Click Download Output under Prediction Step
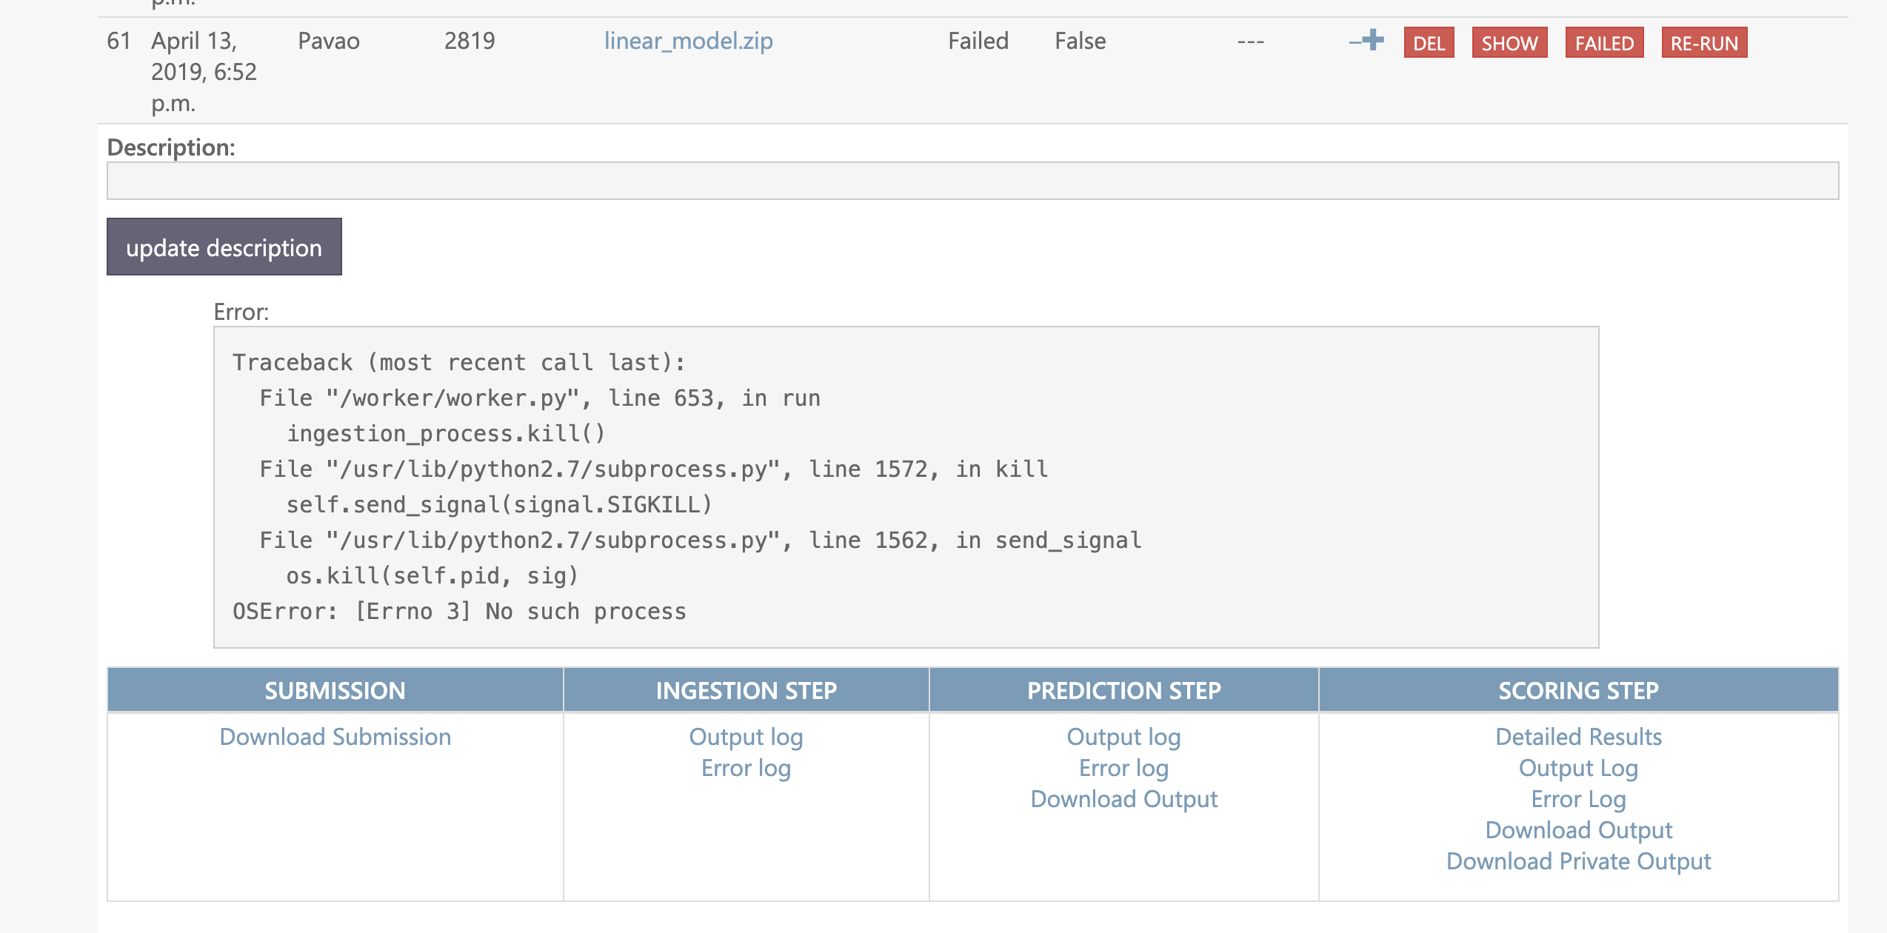 [x=1123, y=799]
